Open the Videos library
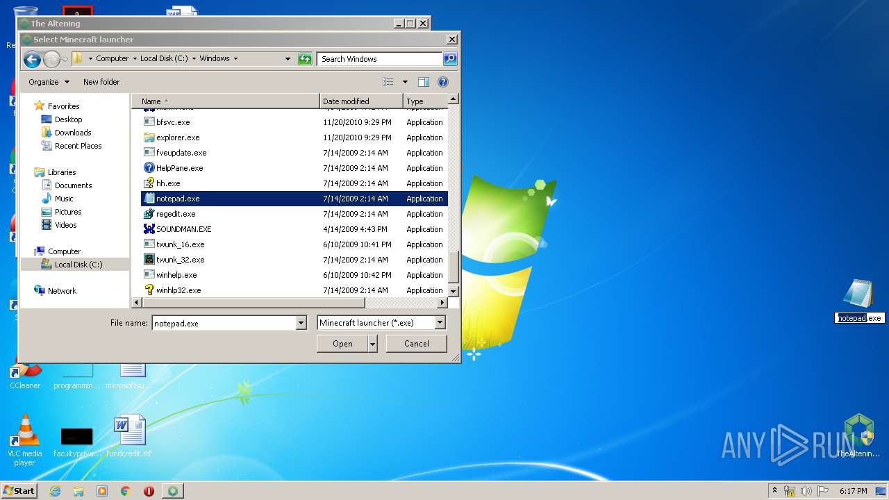This screenshot has height=500, width=889. coord(66,225)
